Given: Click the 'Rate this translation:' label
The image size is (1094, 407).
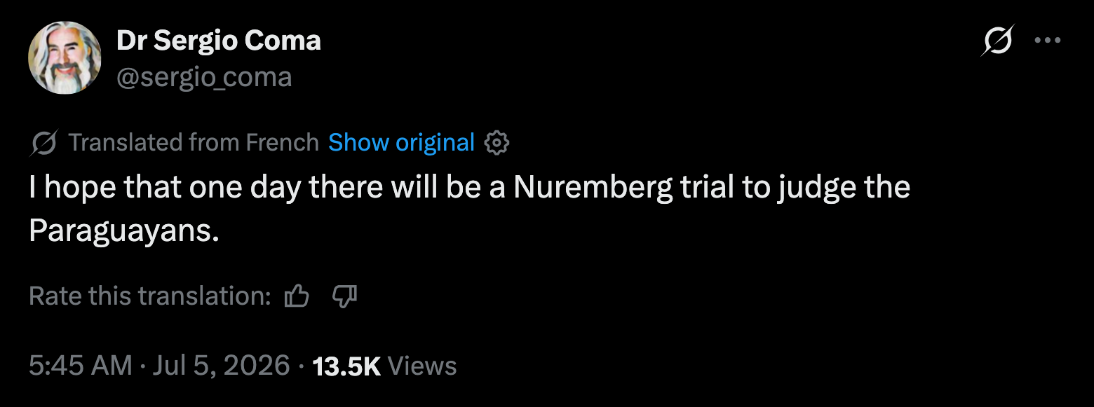Looking at the screenshot, I should pyautogui.click(x=150, y=296).
